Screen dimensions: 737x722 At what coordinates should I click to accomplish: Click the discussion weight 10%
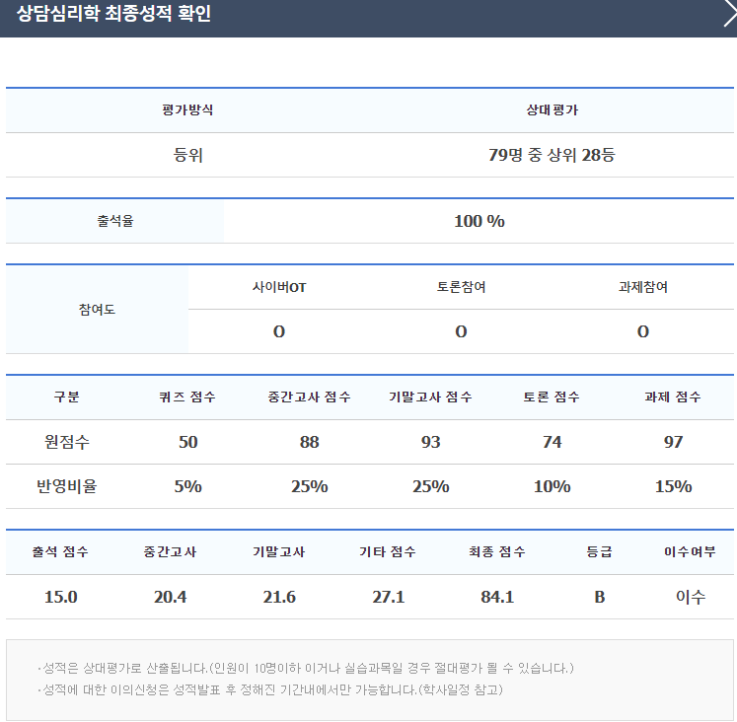(552, 486)
